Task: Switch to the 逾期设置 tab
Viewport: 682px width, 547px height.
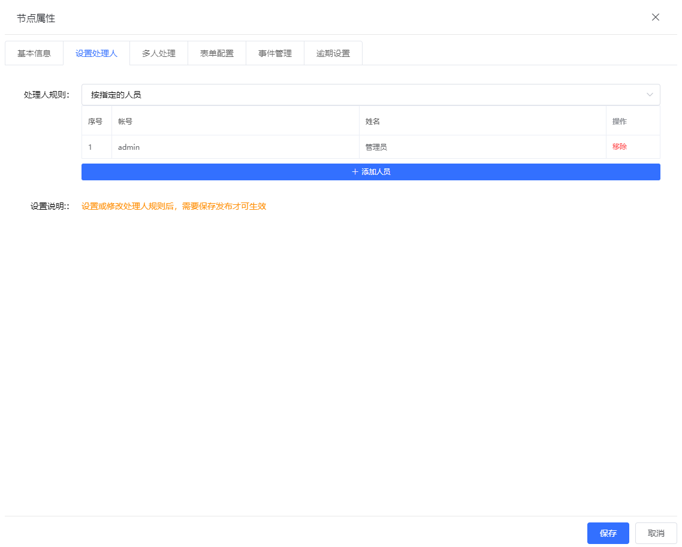Action: [x=333, y=53]
